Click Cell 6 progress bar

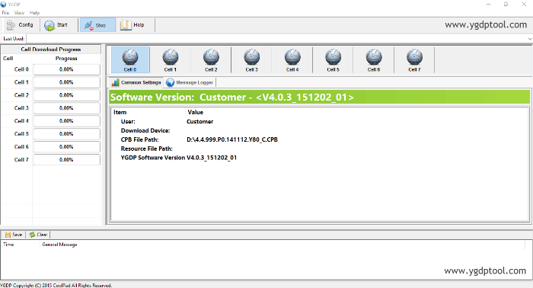[67, 147]
